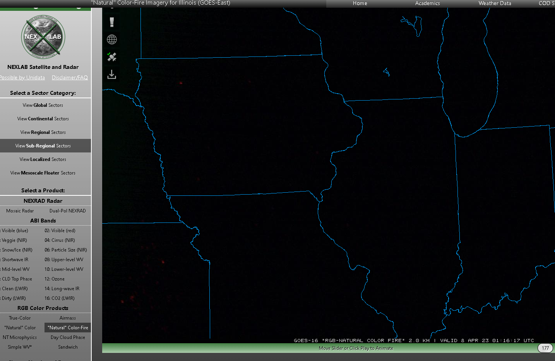
Task: Open the Academics menu item
Action: point(427,3)
